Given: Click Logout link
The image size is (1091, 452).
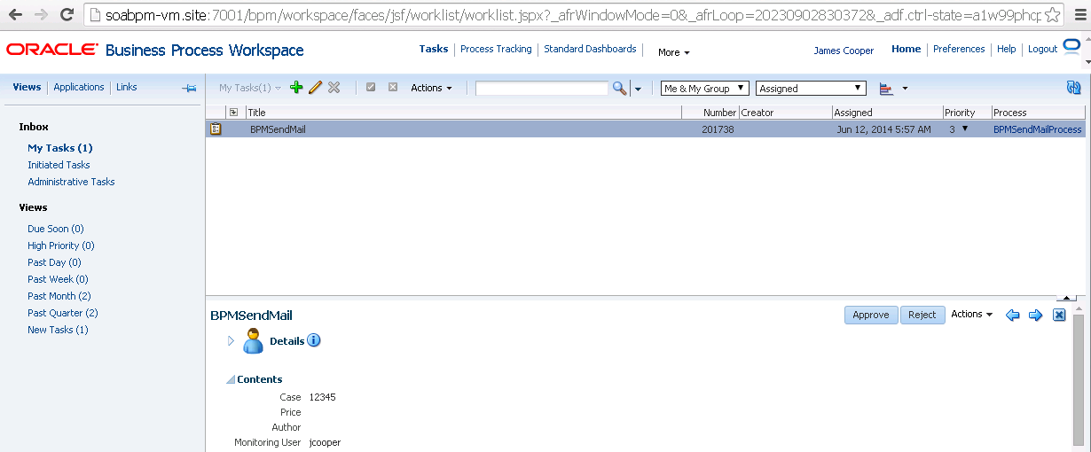Looking at the screenshot, I should point(1042,49).
